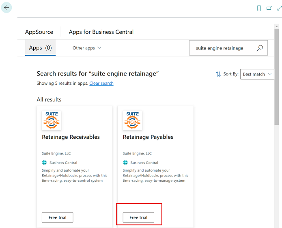
Task: Open page in new window icon
Action: point(269,8)
